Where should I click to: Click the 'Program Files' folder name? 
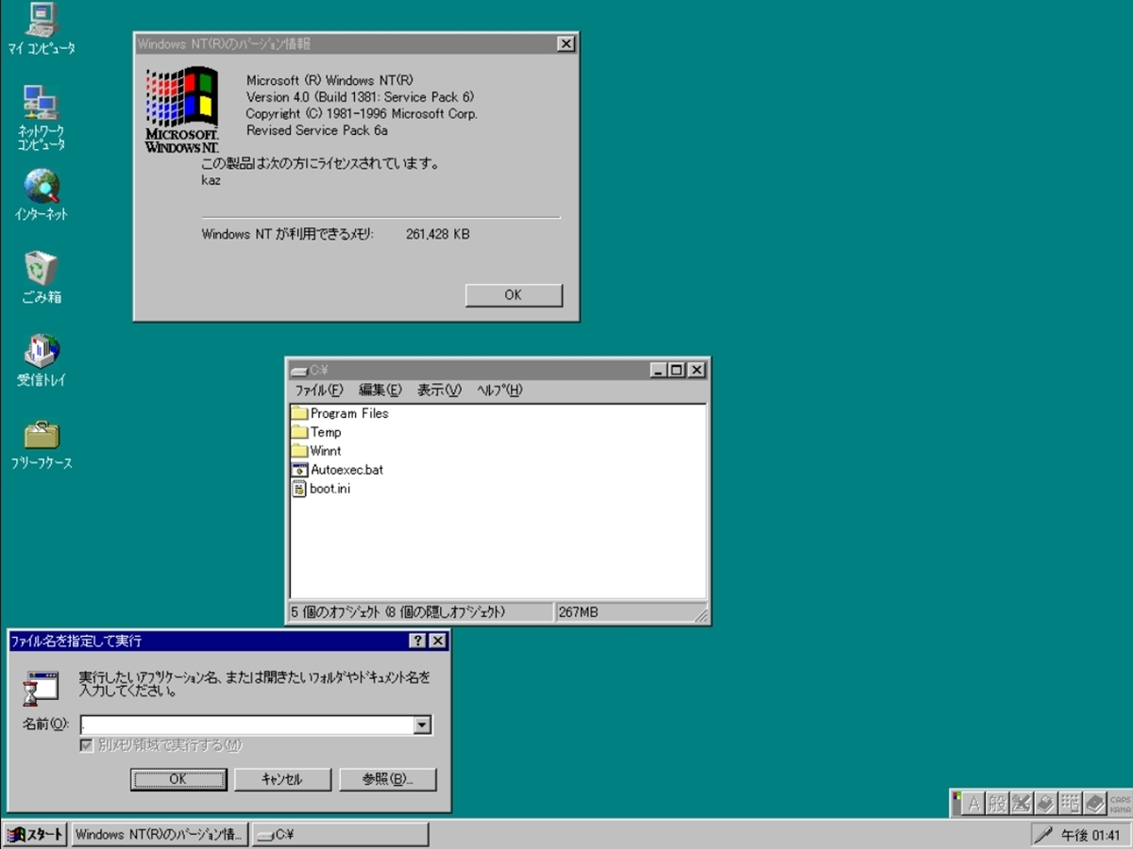point(349,413)
